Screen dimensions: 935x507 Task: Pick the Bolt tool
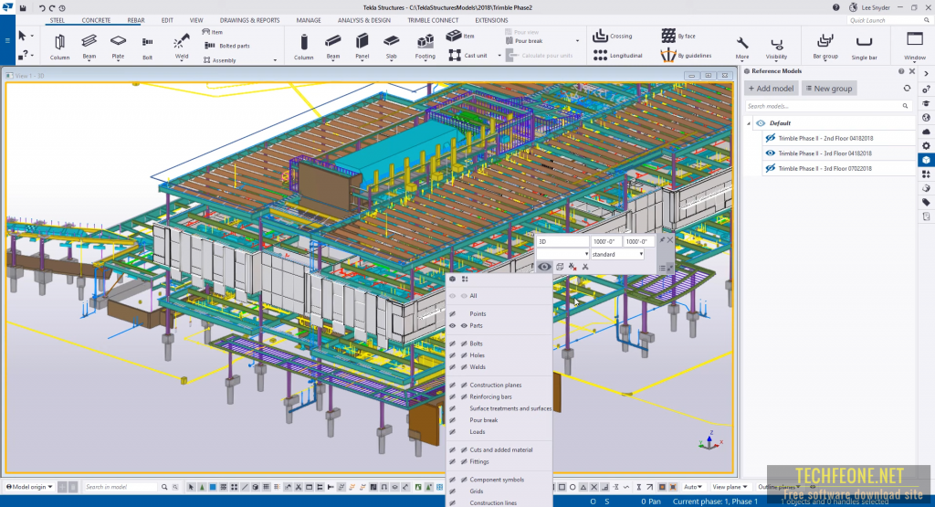tap(147, 47)
